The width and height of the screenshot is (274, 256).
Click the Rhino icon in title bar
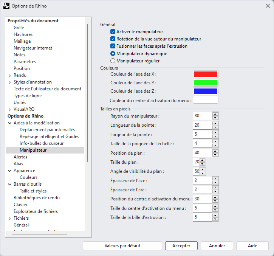6,6
